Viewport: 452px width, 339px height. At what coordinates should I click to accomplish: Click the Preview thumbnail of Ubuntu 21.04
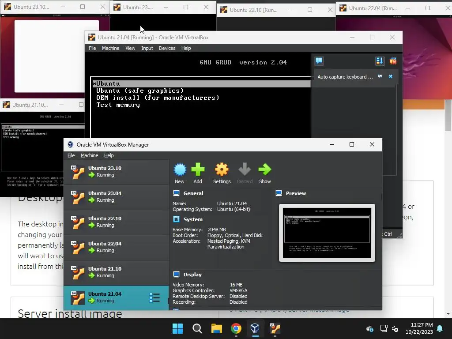[327, 233]
